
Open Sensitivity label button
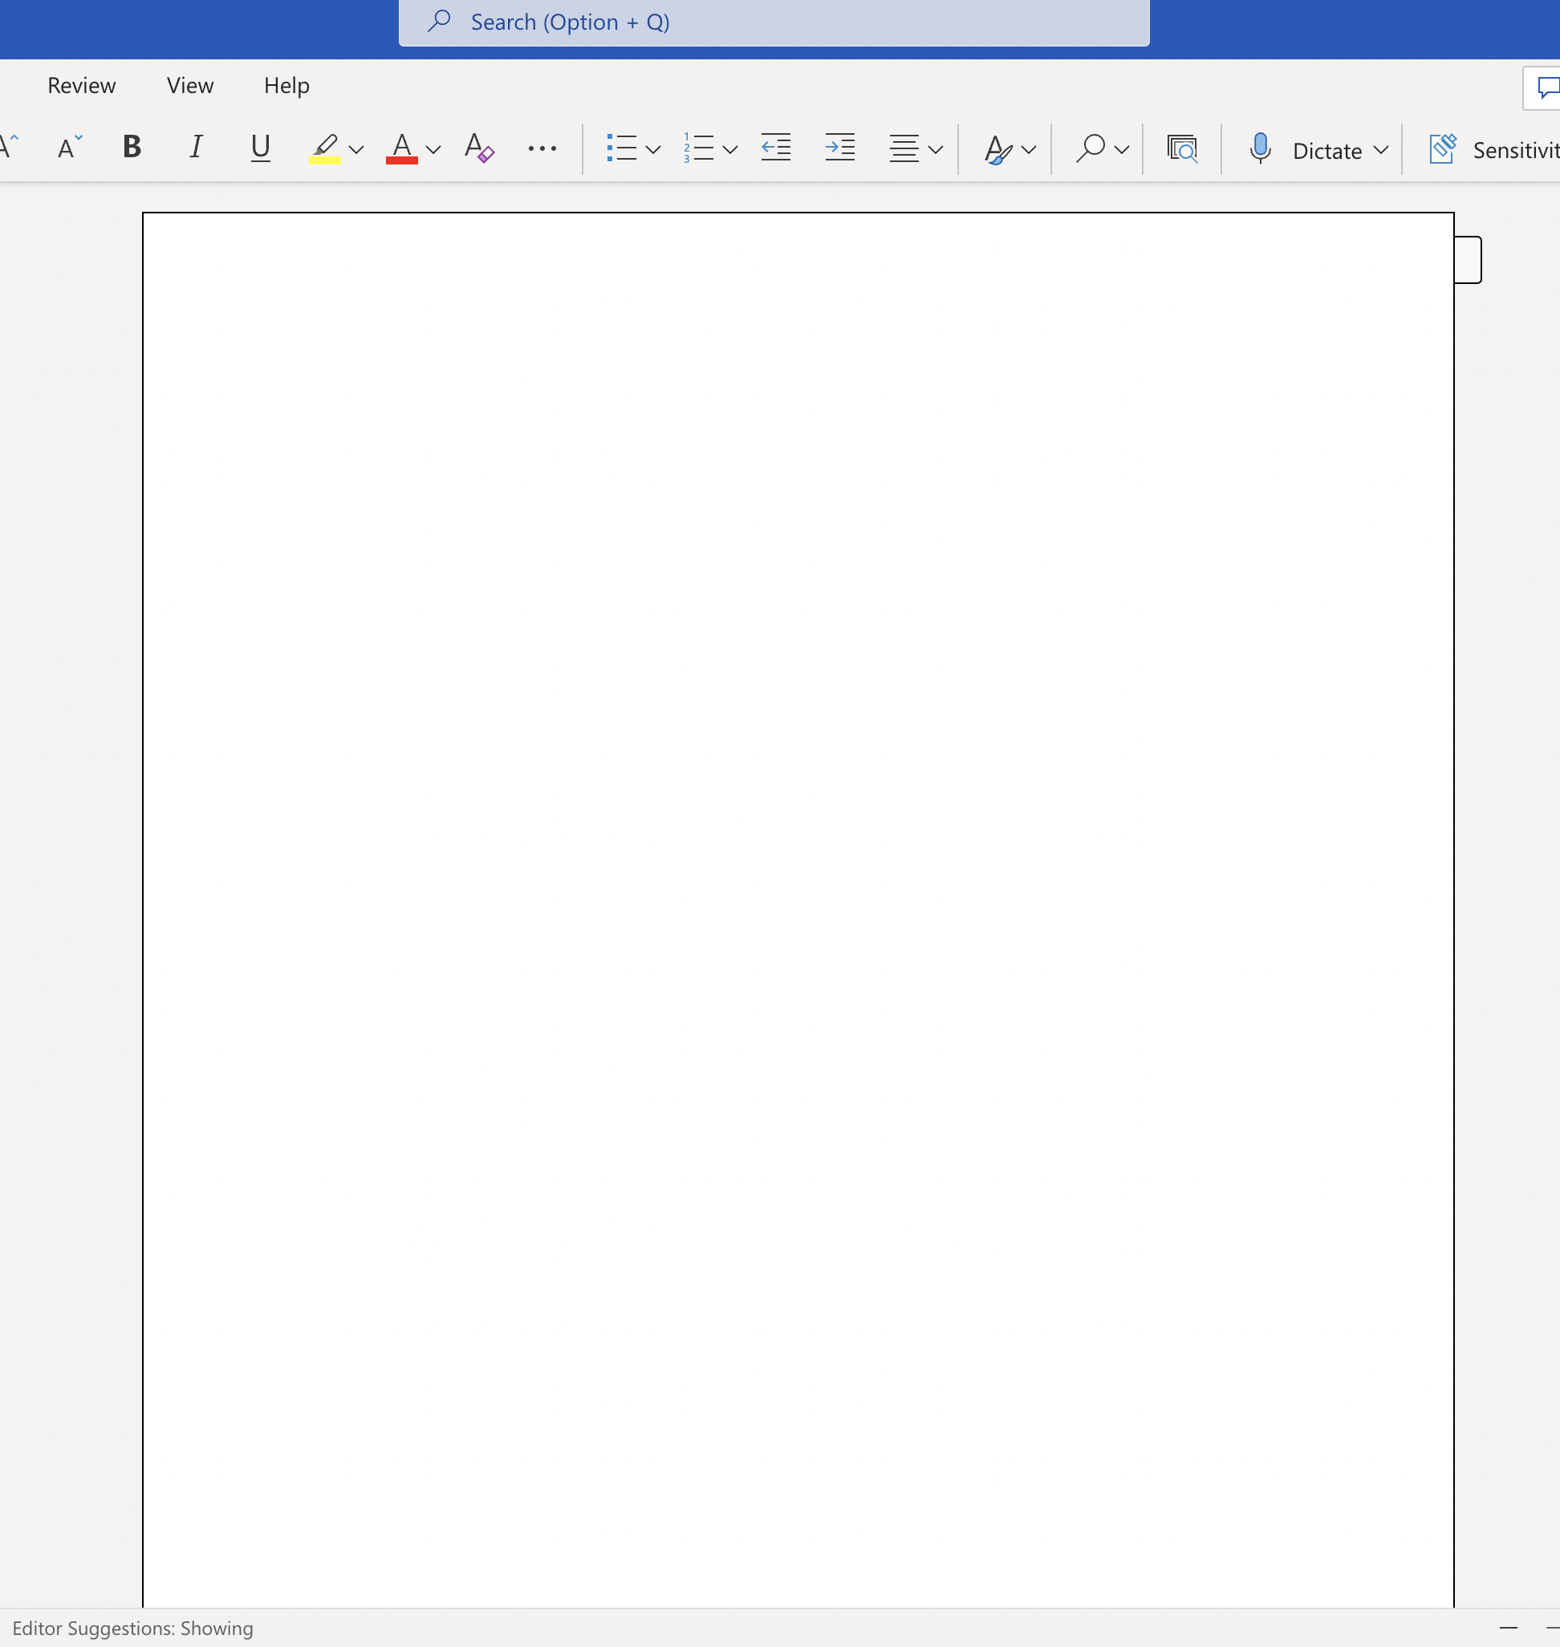pyautogui.click(x=1493, y=150)
